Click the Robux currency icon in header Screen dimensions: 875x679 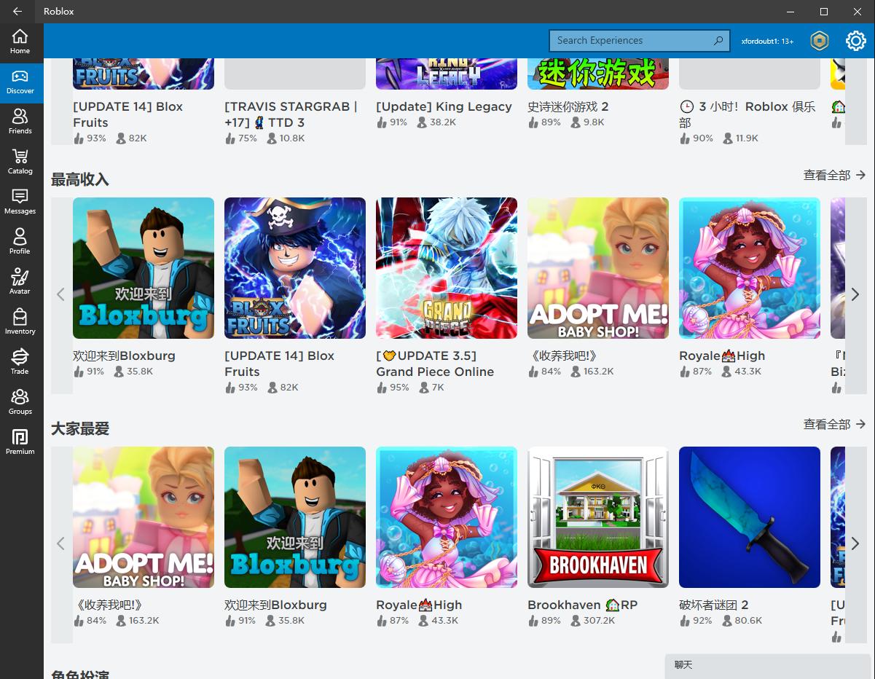[820, 41]
